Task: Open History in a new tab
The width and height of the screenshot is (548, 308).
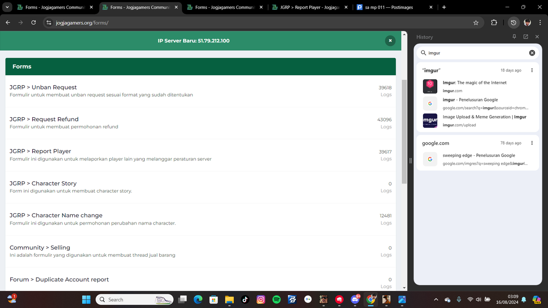Action: click(526, 37)
